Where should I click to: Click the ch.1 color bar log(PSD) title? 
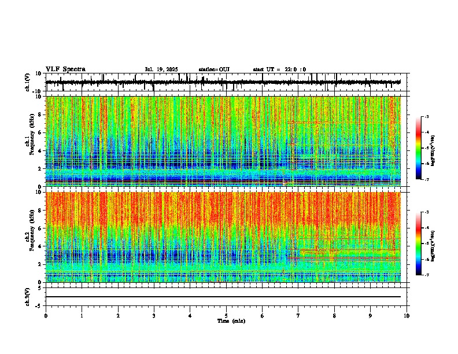click(x=433, y=151)
